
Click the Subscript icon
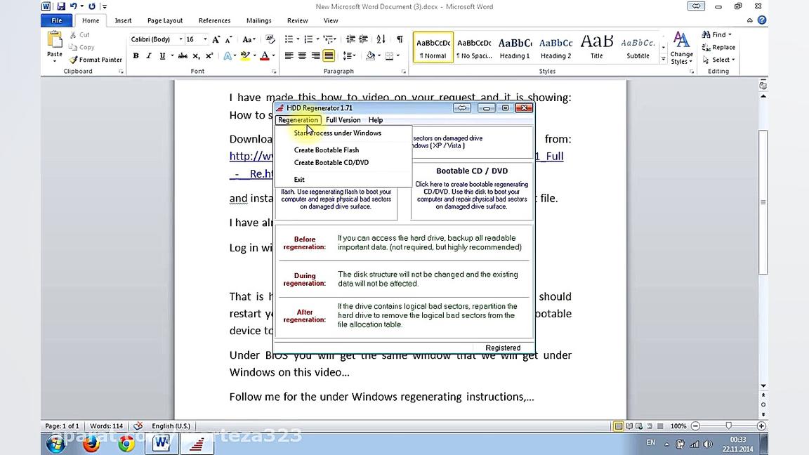point(196,55)
